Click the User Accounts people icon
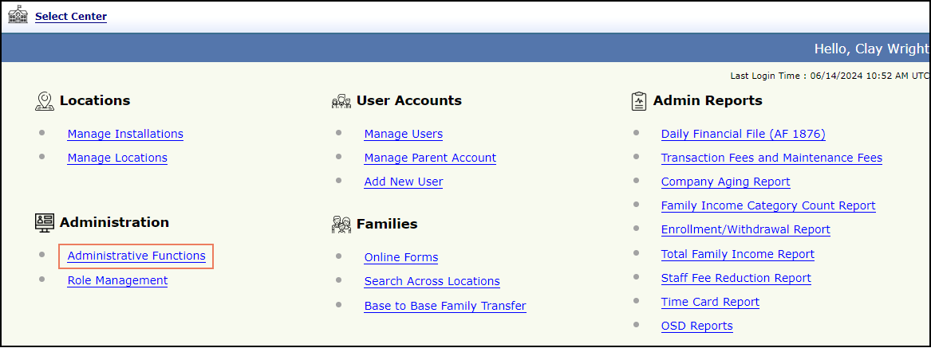The height and width of the screenshot is (348, 931). point(341,101)
